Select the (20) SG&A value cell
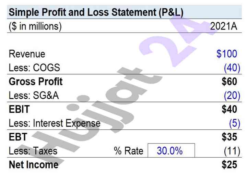247x185 pixels. click(232, 96)
